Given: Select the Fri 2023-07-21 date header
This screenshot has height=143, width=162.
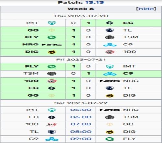Looking at the screenshot, I should pyautogui.click(x=81, y=59).
